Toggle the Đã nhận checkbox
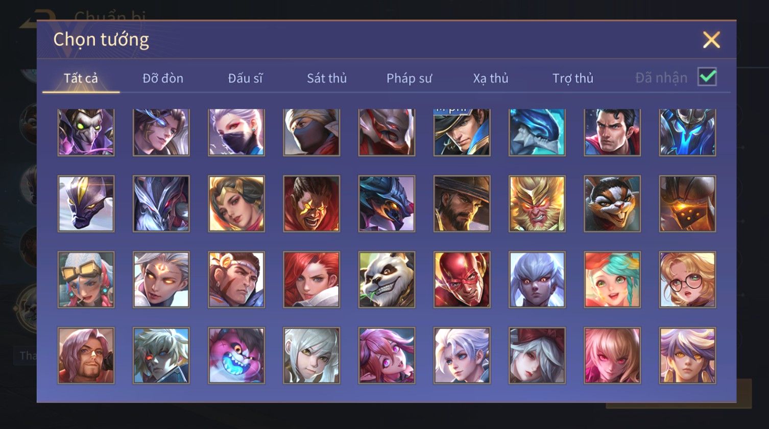The image size is (769, 429). click(x=707, y=77)
